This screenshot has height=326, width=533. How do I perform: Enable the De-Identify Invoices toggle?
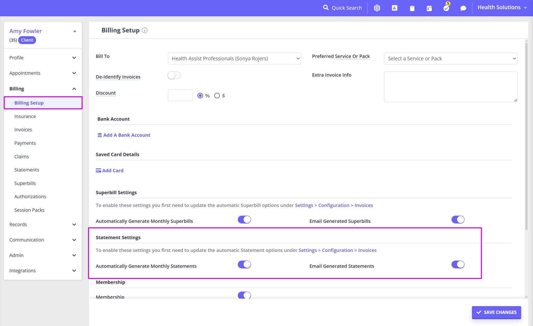click(174, 75)
